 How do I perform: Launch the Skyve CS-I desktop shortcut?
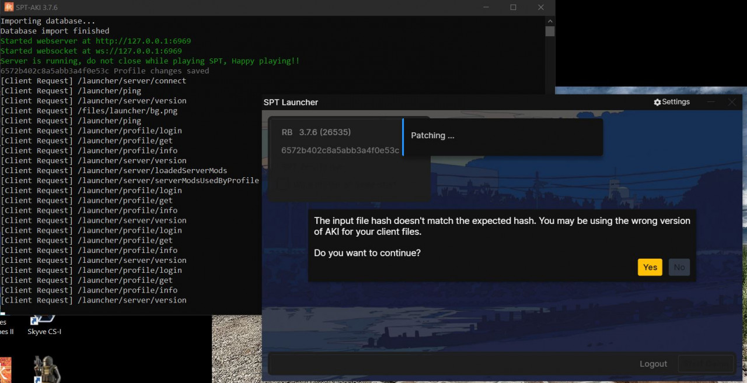tap(44, 322)
